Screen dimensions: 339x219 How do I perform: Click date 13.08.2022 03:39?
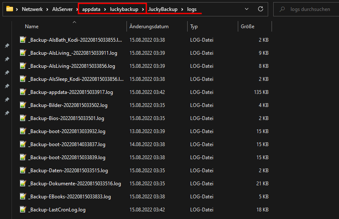coord(147,131)
